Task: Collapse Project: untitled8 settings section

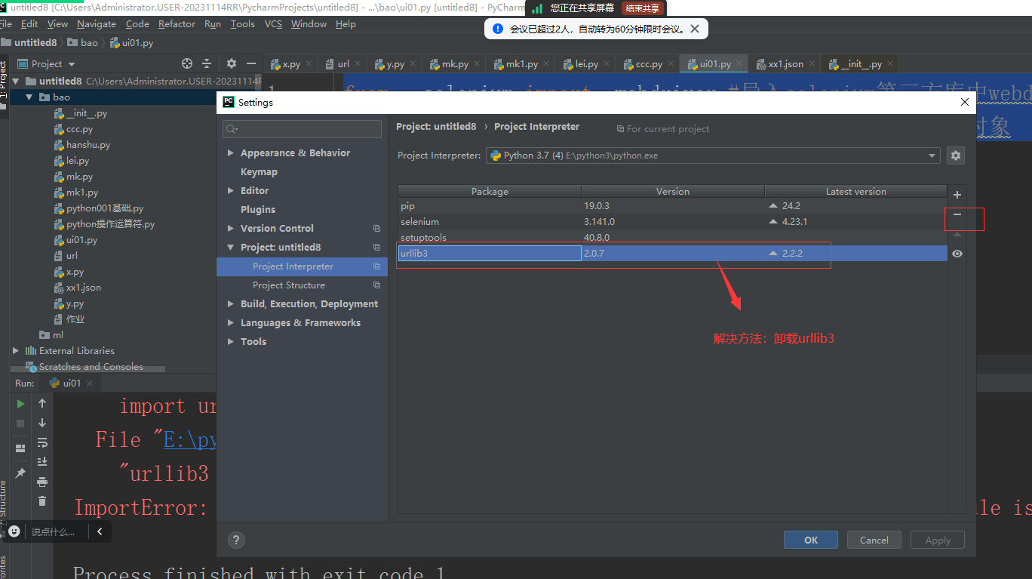Action: pos(230,248)
